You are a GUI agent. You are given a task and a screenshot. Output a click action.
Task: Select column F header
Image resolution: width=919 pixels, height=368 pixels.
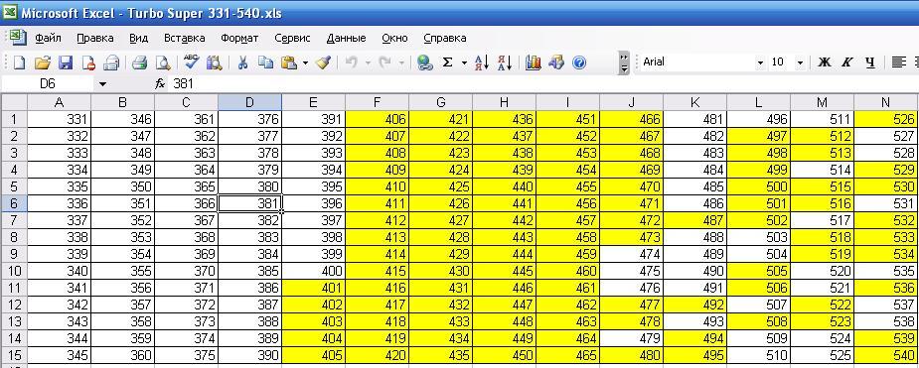click(377, 102)
